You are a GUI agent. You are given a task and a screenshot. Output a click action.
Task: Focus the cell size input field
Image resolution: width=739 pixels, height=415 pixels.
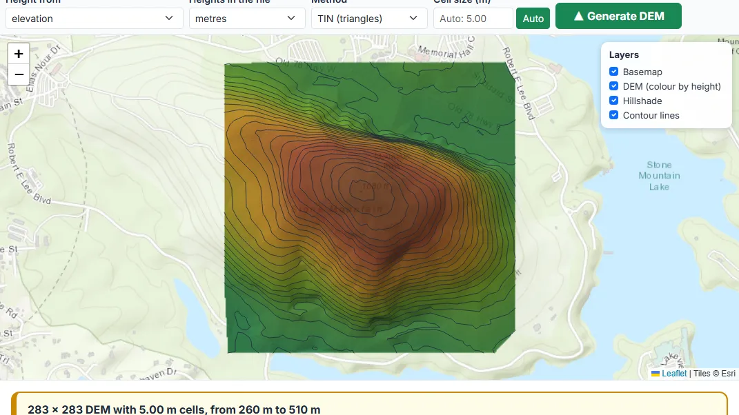[473, 19]
